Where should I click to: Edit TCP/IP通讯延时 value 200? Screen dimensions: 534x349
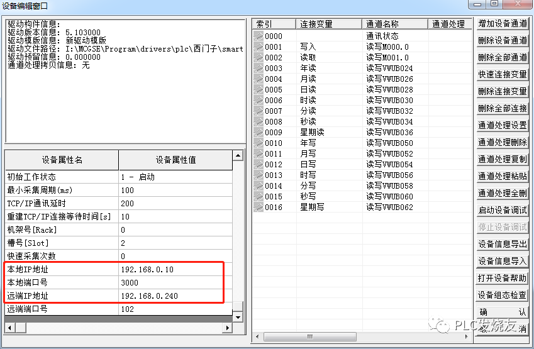tap(175, 204)
